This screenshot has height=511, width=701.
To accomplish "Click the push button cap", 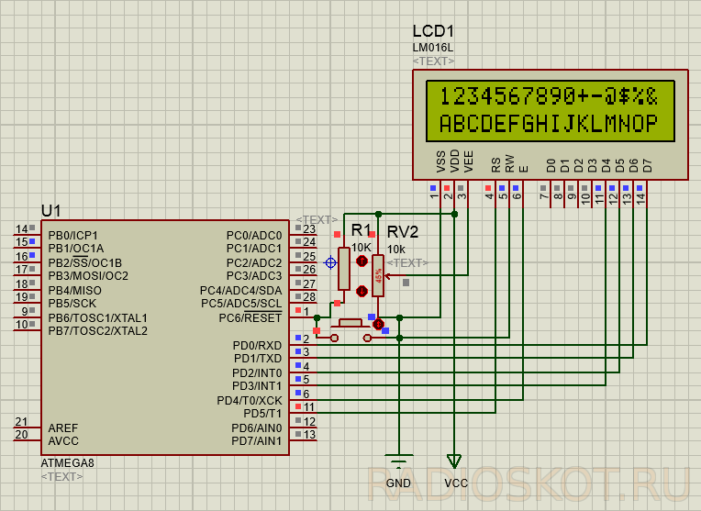I will (350, 322).
